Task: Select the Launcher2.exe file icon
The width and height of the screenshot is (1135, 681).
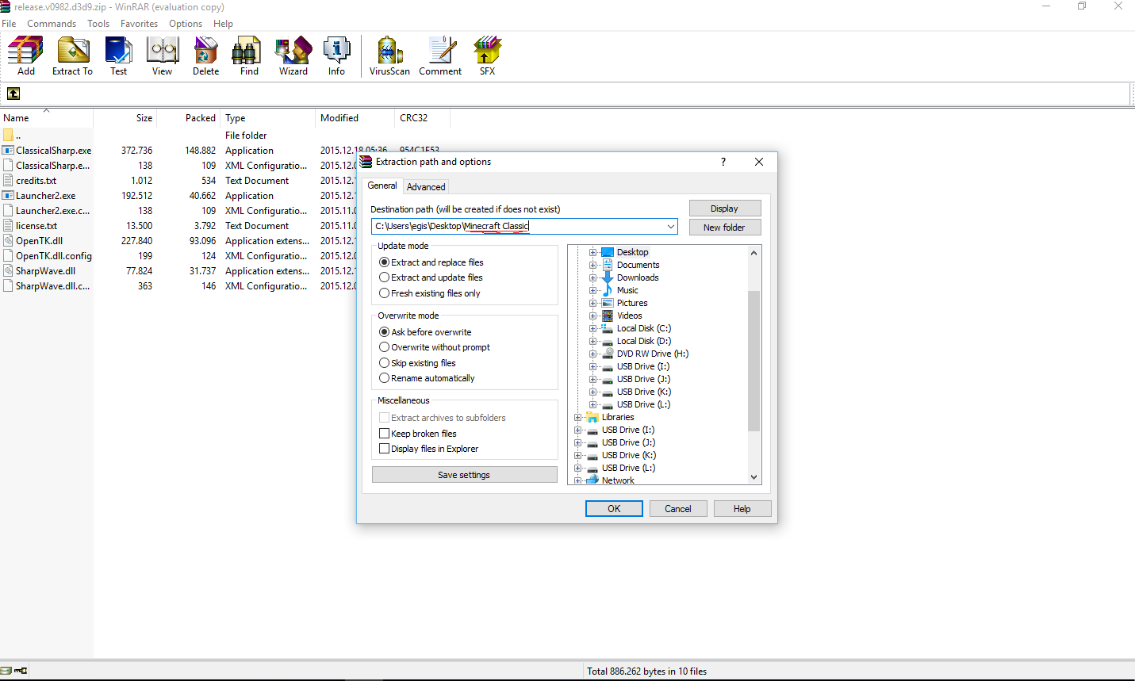Action: pos(8,196)
